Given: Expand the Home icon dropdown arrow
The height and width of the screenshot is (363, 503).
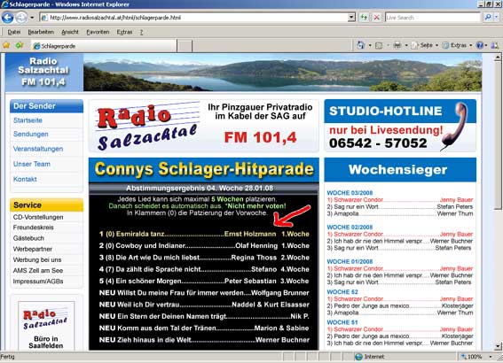Looking at the screenshot, I should tap(370, 45).
